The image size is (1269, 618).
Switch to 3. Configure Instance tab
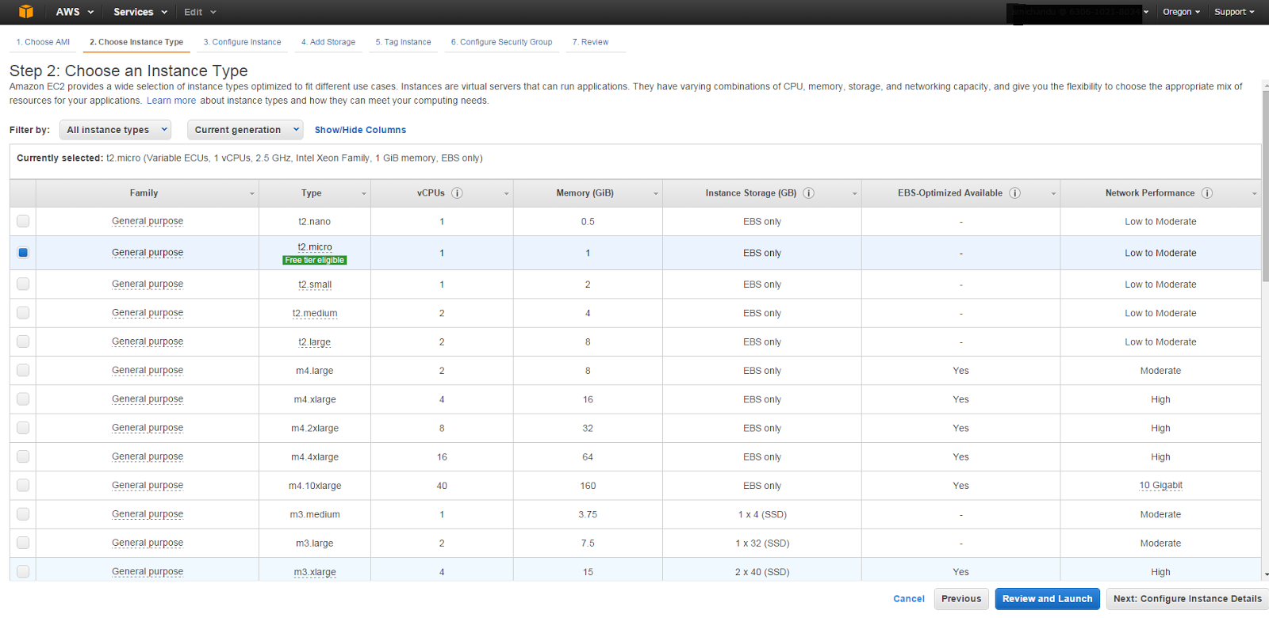pos(242,42)
